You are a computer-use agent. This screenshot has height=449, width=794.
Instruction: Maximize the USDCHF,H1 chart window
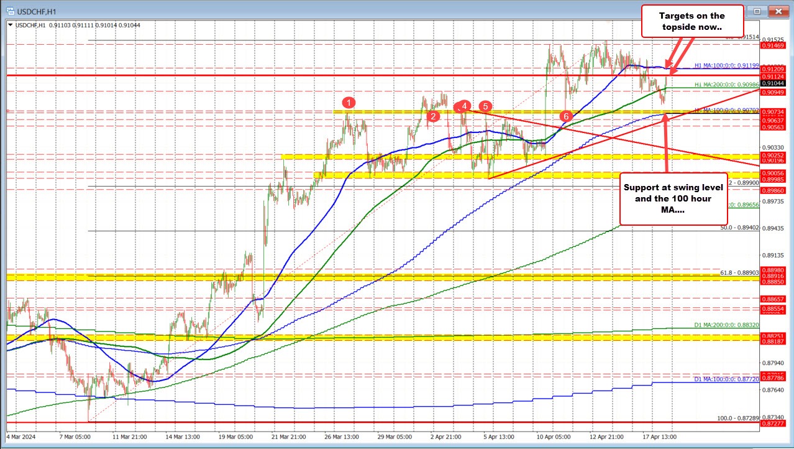point(757,11)
